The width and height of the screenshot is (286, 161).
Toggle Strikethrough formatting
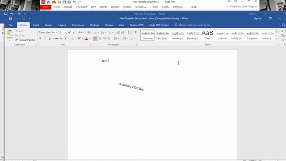(57, 38)
